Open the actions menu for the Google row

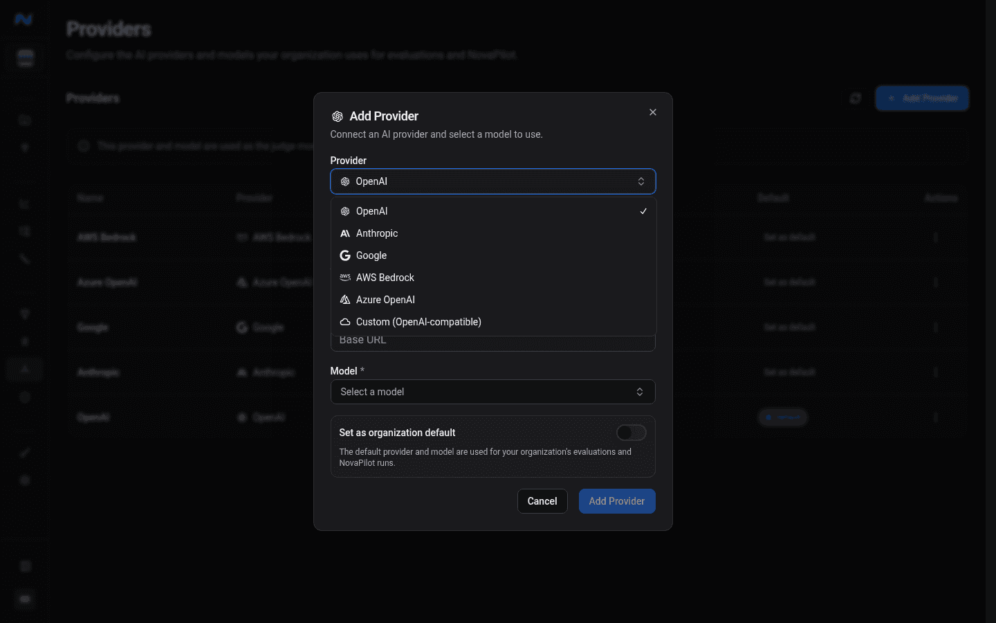point(936,327)
